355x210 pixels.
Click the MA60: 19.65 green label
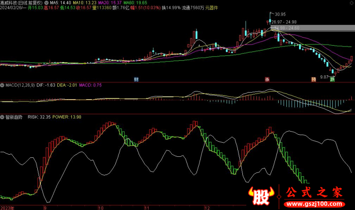click(x=133, y=3)
